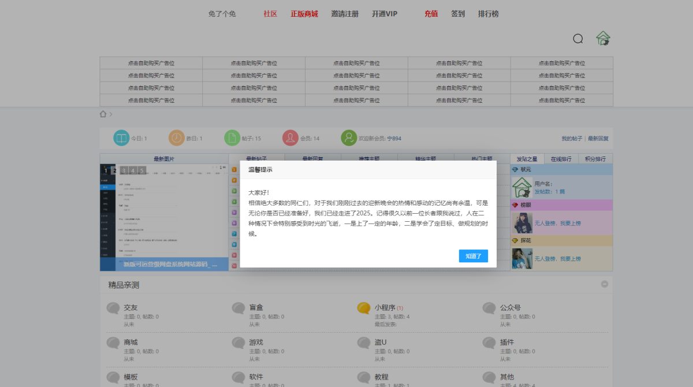Click the 游戏 forum bubble icon

(x=239, y=343)
